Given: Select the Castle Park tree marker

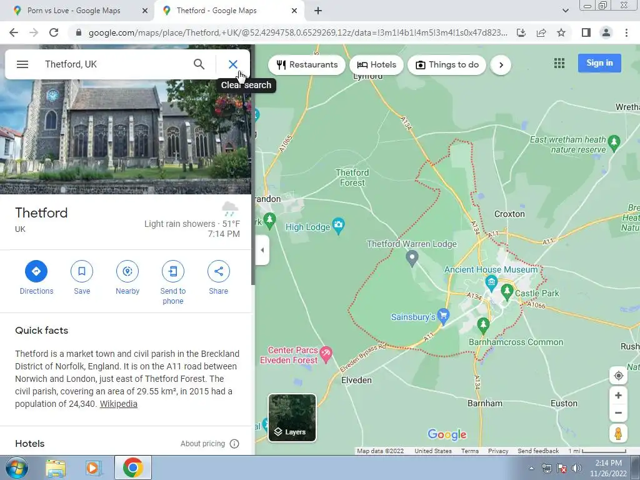Looking at the screenshot, I should 507,292.
